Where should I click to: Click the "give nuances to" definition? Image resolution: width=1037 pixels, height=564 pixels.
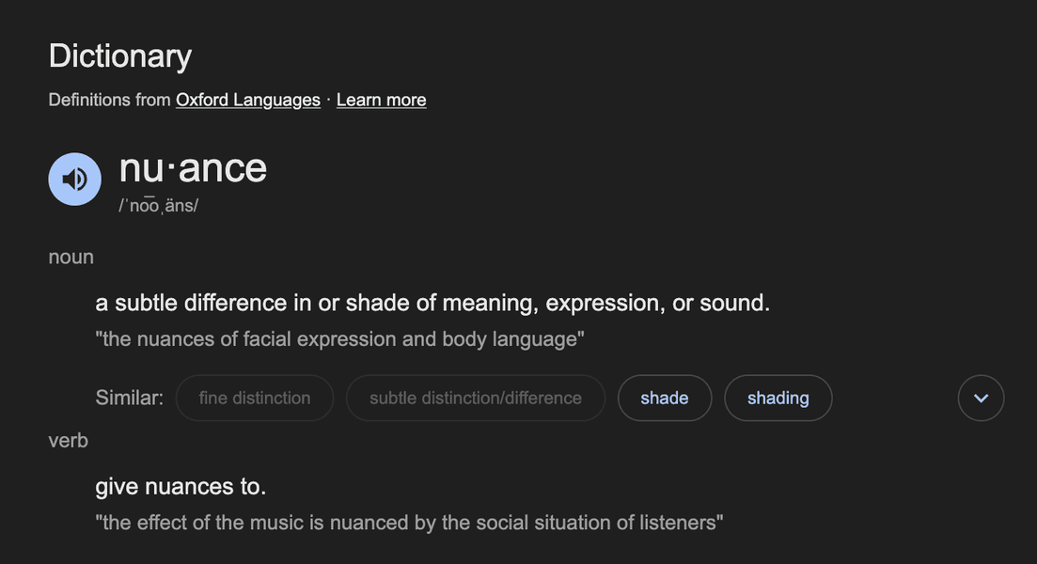[181, 487]
